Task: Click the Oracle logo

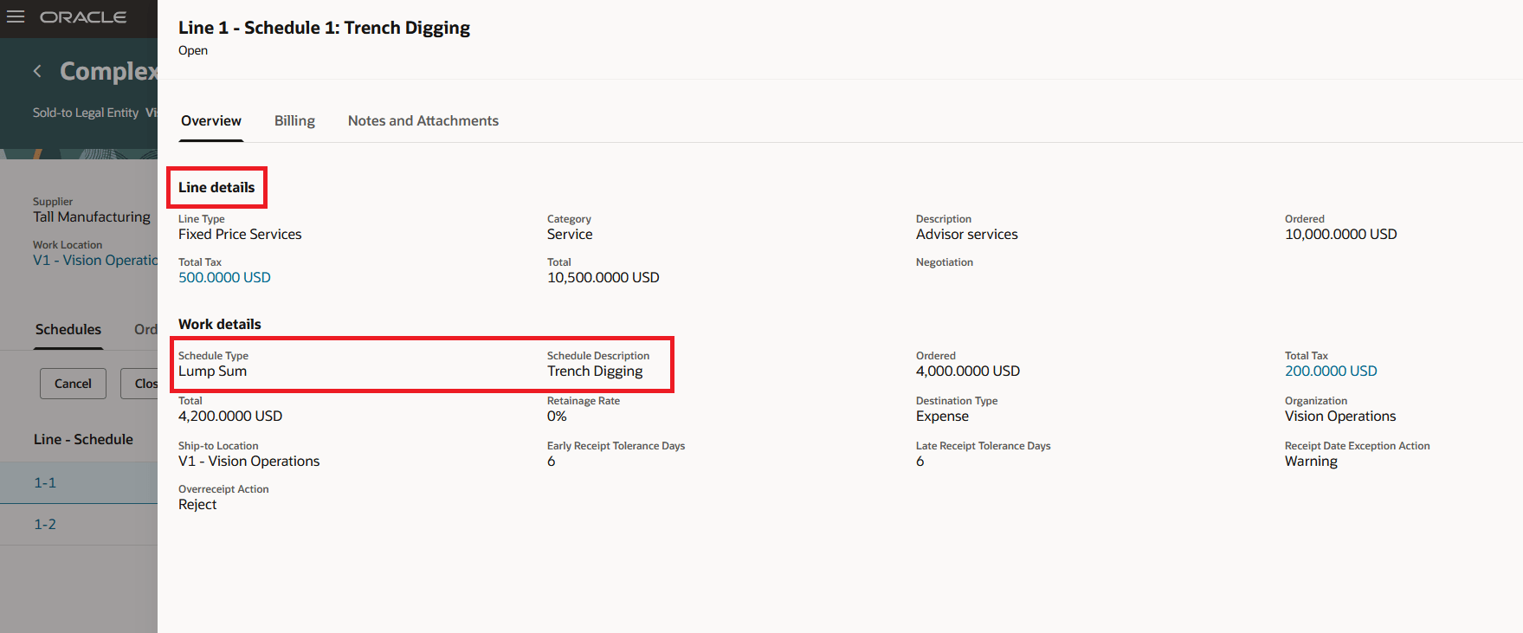Action: tap(83, 17)
